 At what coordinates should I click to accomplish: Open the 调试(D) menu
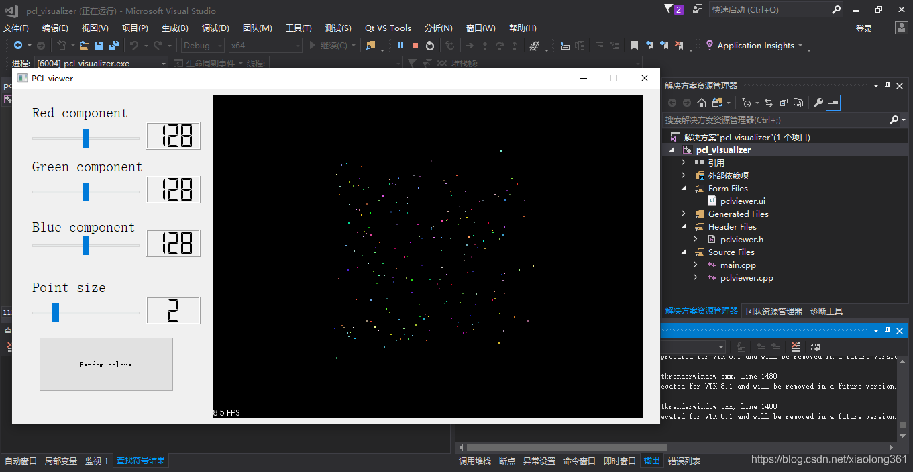pos(215,28)
